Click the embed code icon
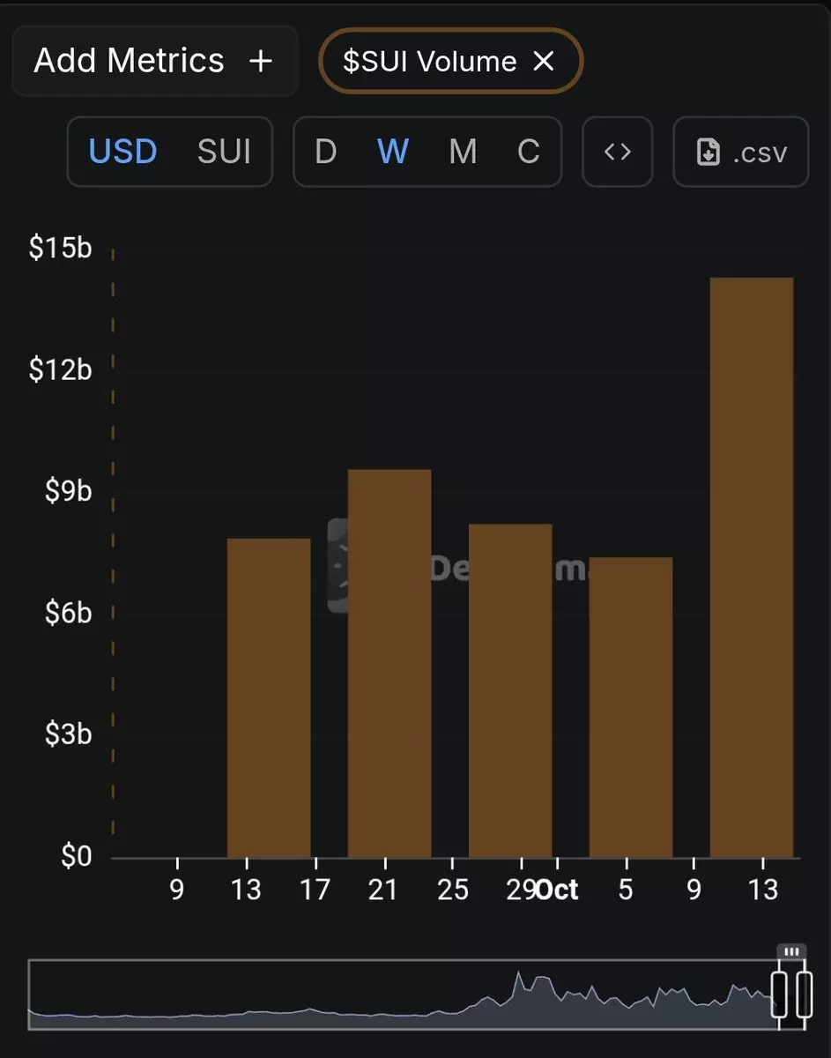831x1058 pixels. (x=618, y=152)
